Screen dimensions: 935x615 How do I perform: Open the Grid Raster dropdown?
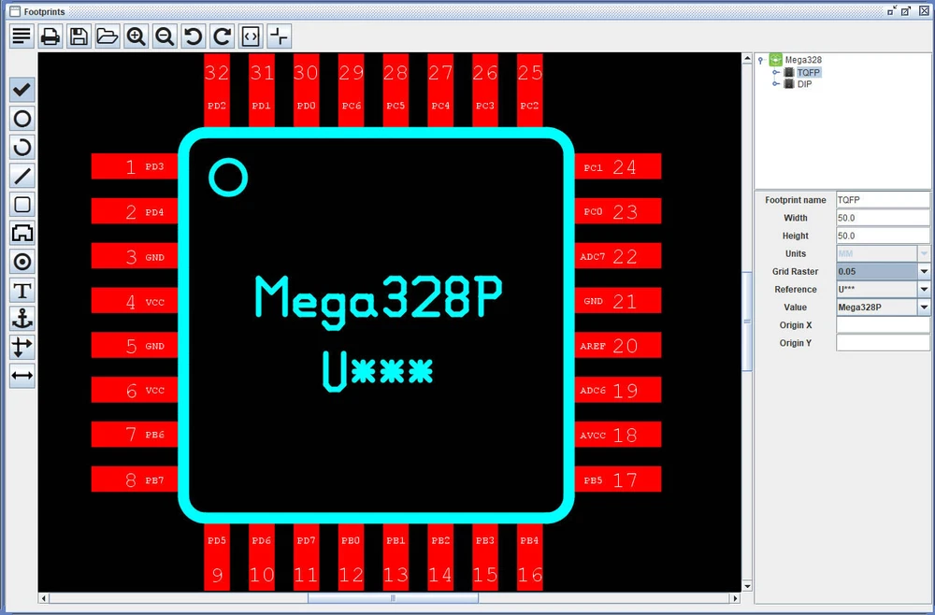(x=924, y=271)
